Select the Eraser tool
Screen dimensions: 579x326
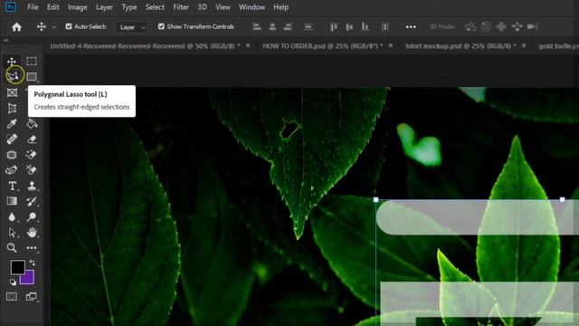point(32,139)
